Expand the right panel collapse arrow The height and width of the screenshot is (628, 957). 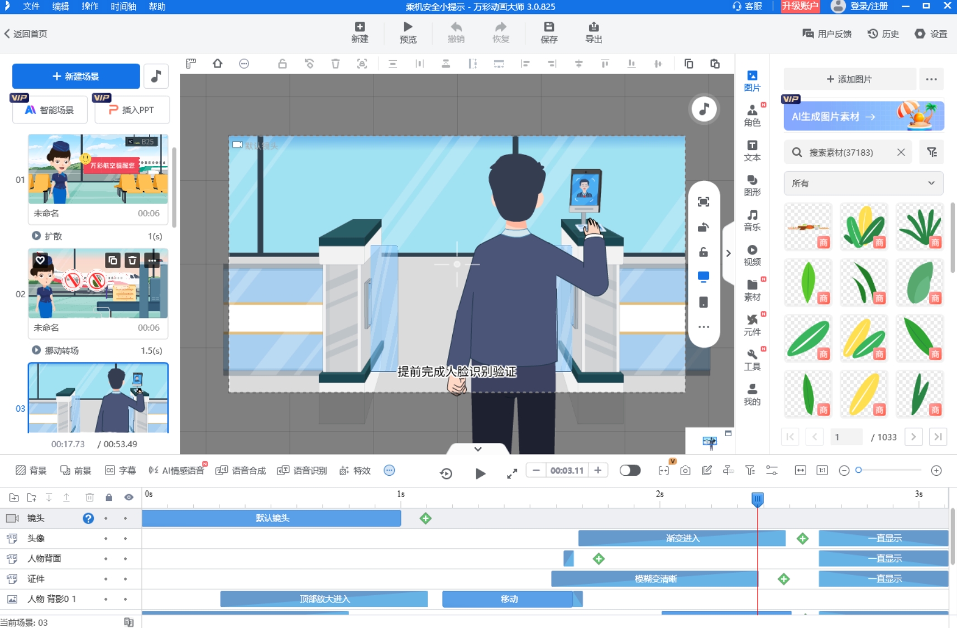click(x=728, y=253)
